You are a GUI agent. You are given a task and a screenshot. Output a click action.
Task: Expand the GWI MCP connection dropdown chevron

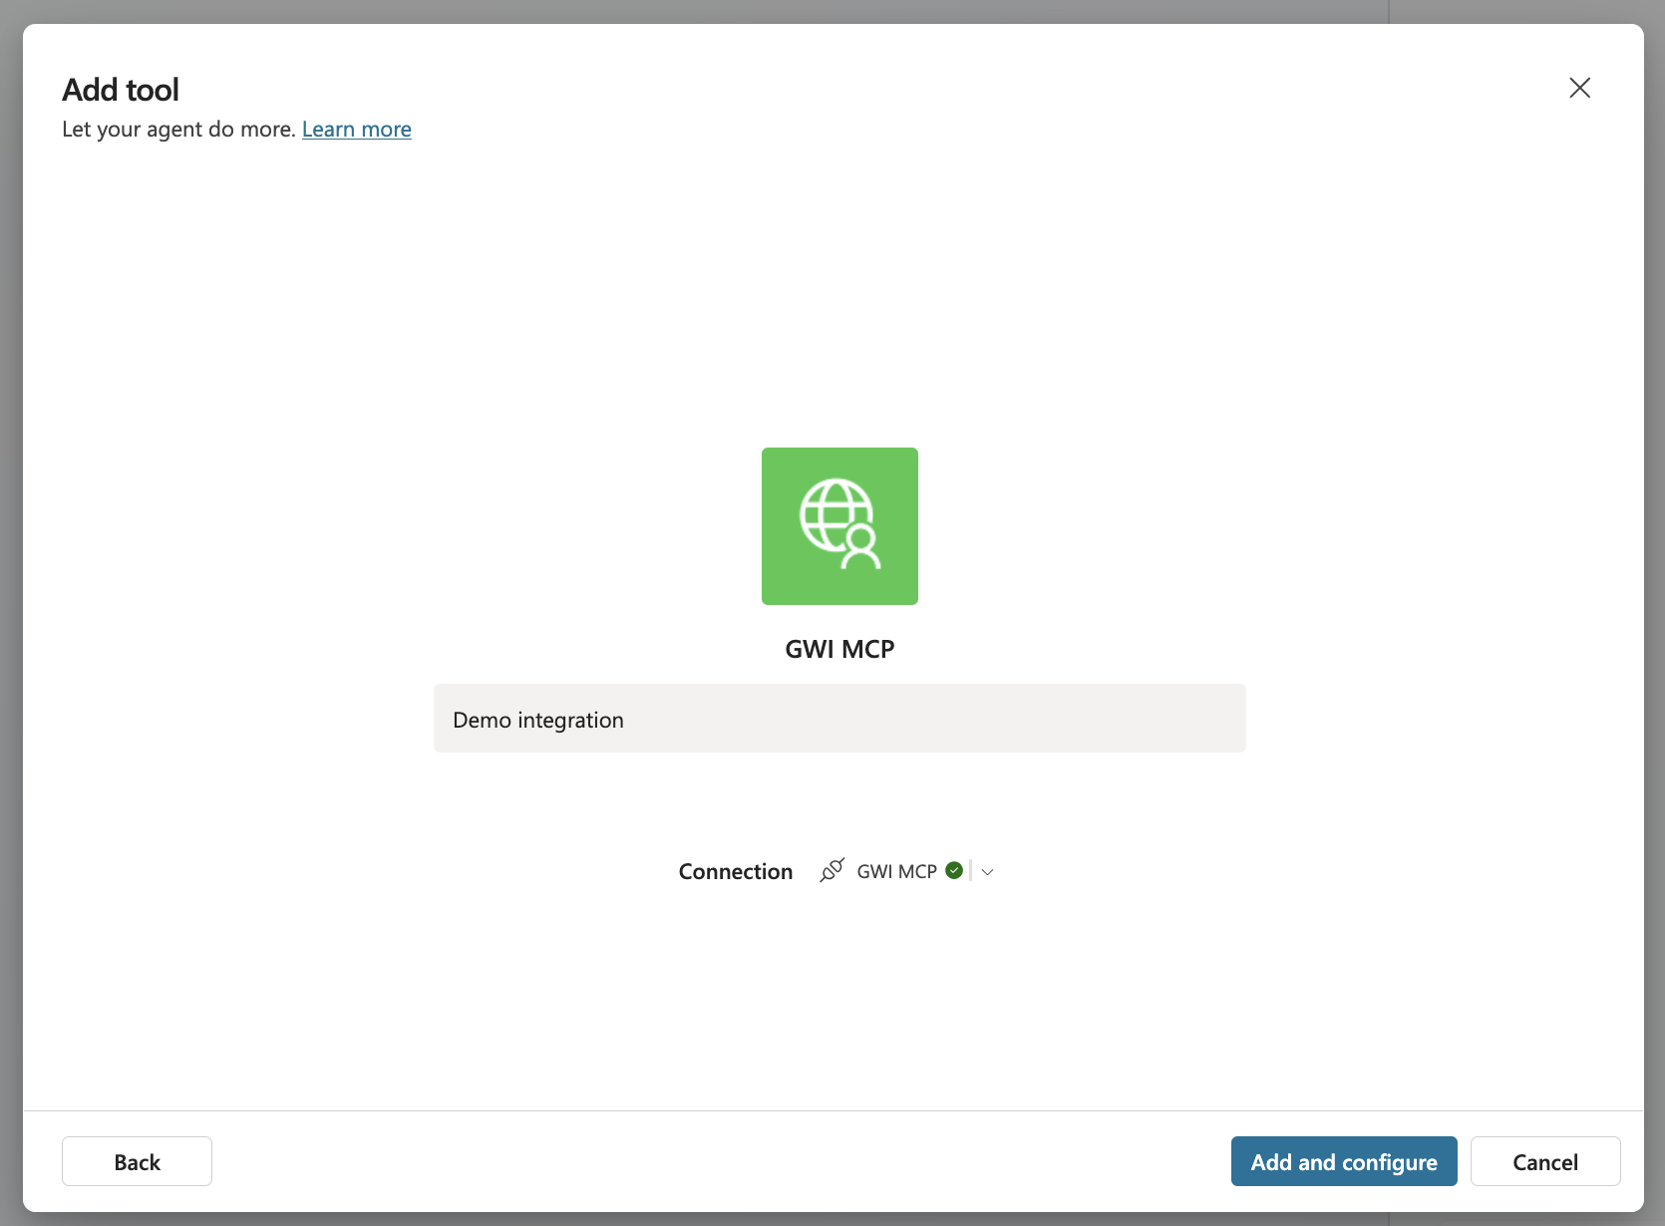pyautogui.click(x=987, y=872)
